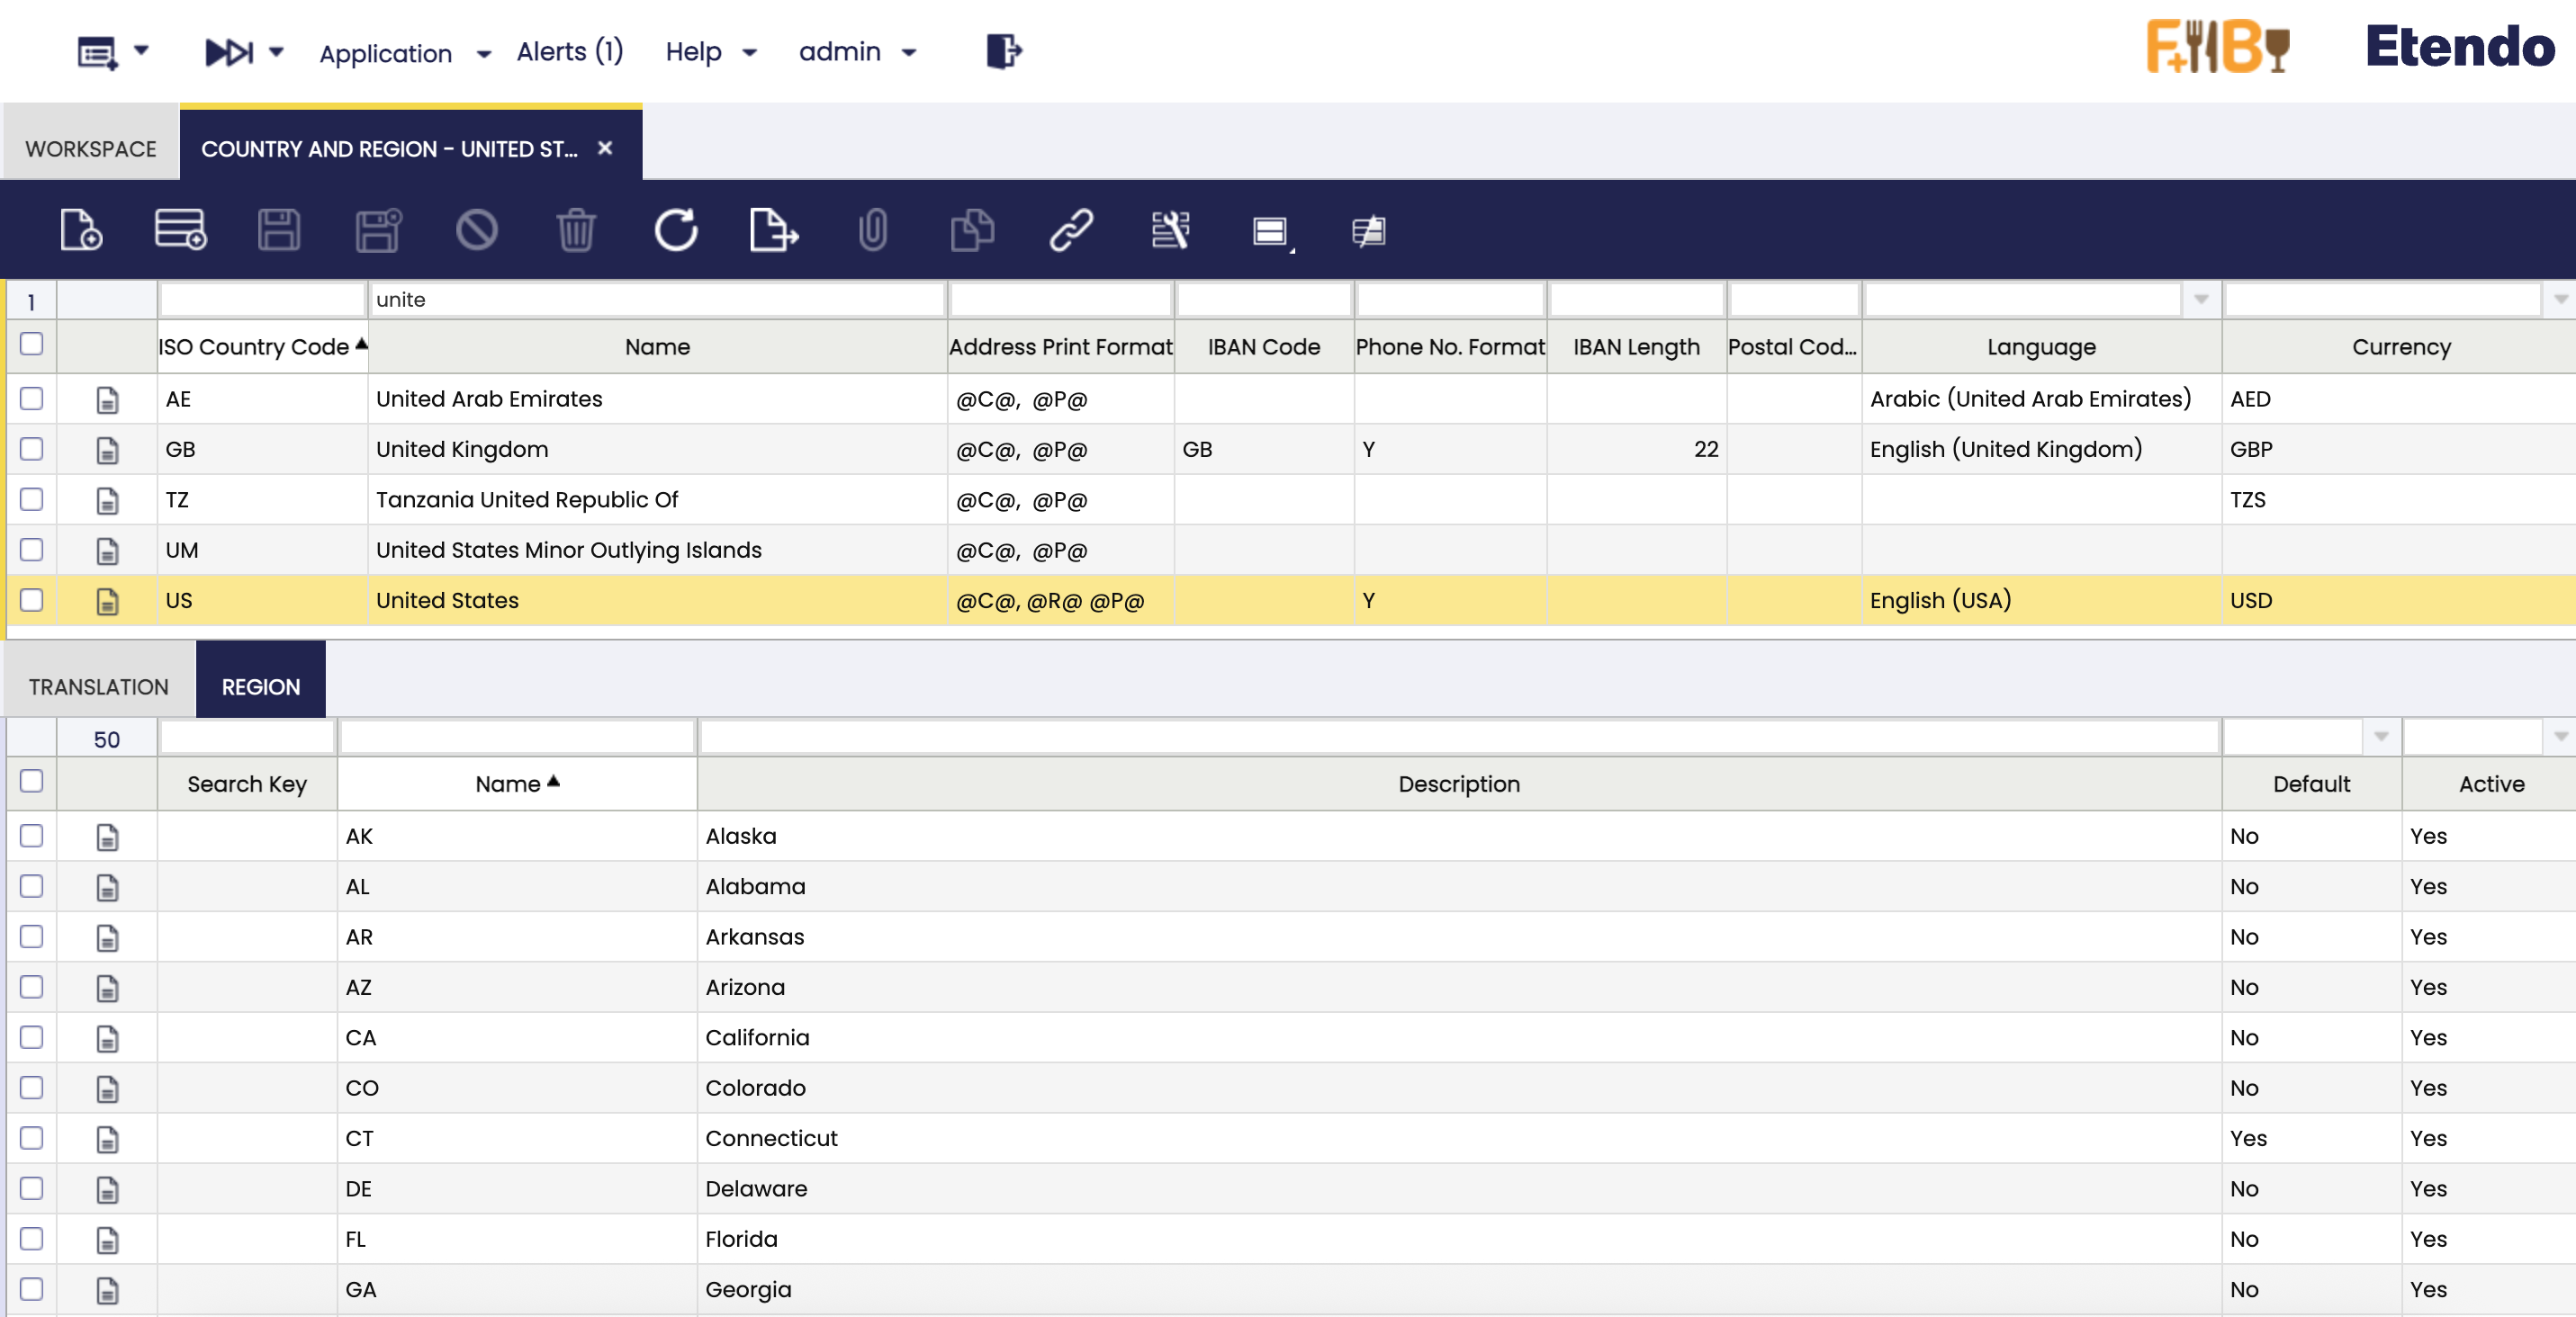The width and height of the screenshot is (2576, 1317).
Task: Open the Alerts (1) link
Action: coord(569,51)
